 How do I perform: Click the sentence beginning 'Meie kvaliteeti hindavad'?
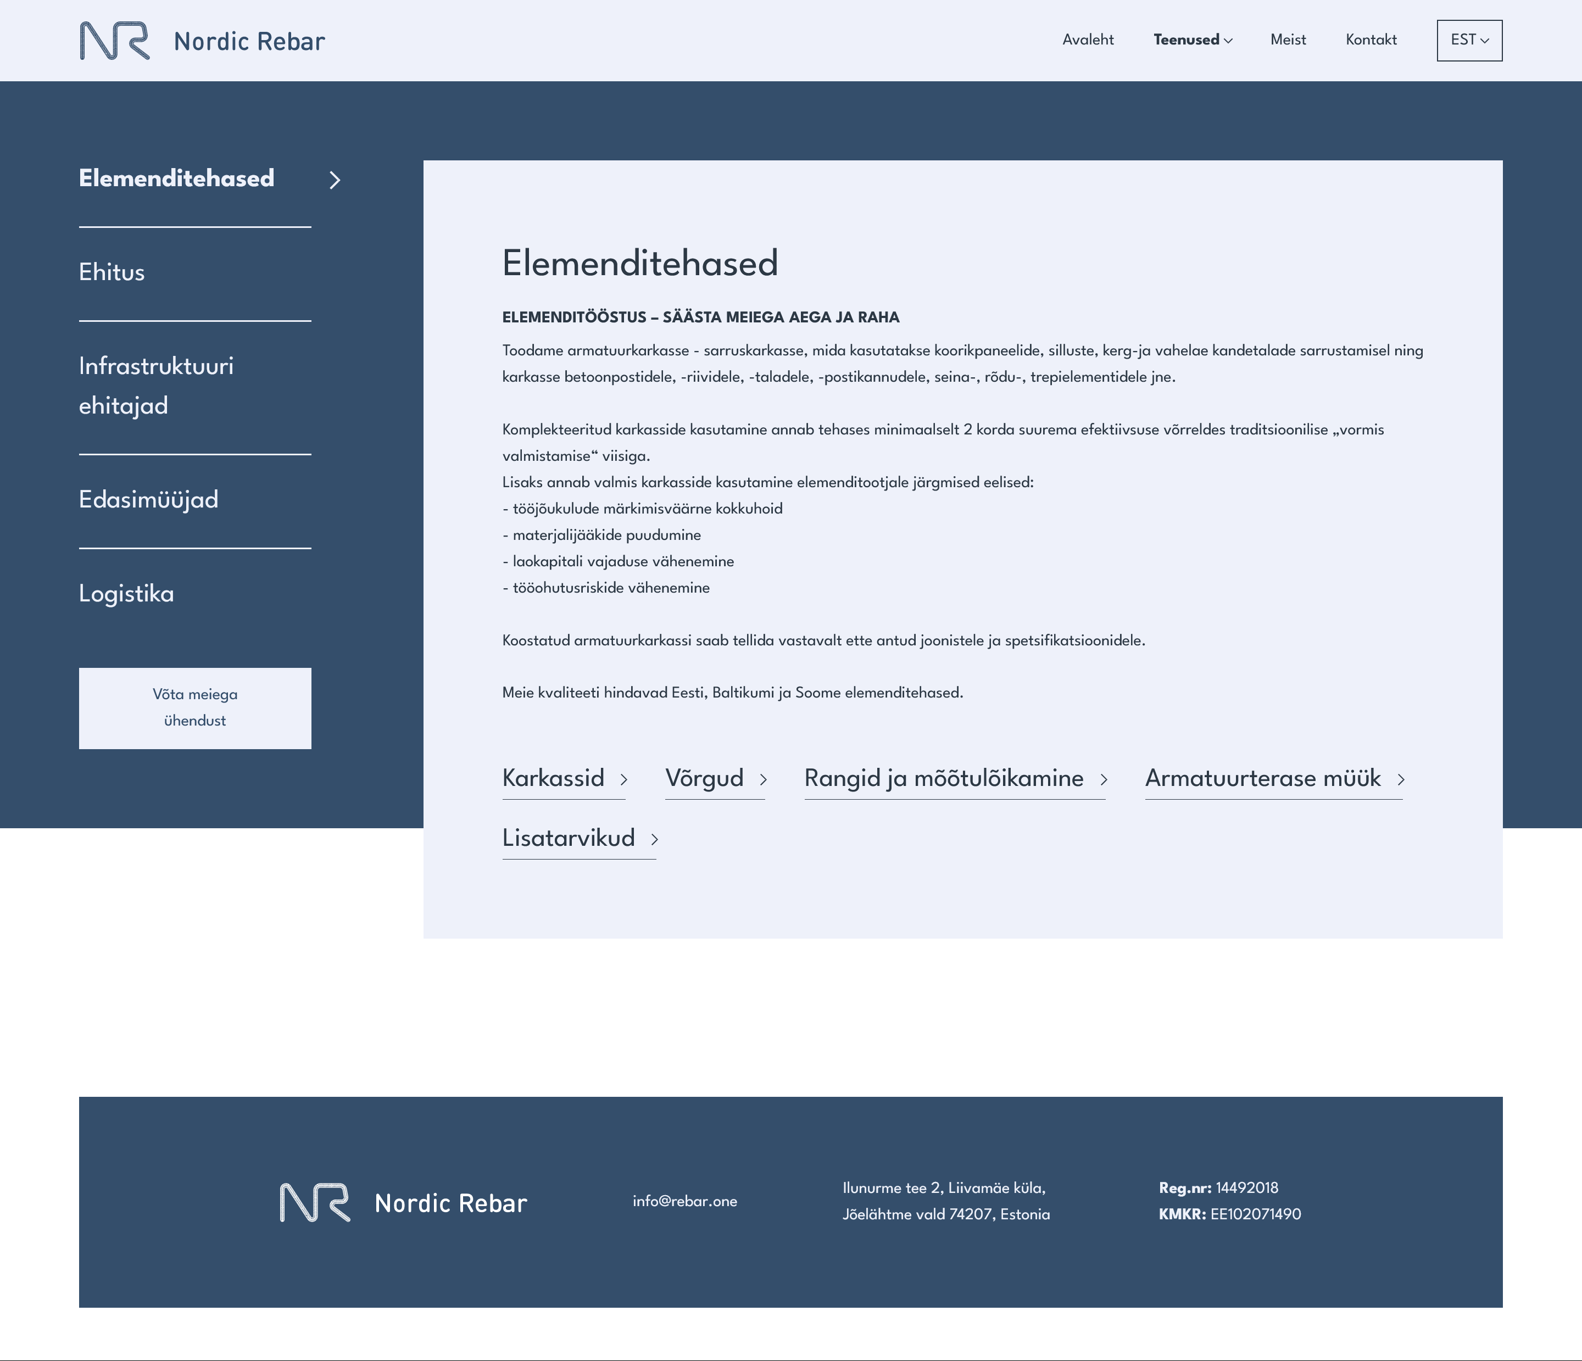coord(733,693)
